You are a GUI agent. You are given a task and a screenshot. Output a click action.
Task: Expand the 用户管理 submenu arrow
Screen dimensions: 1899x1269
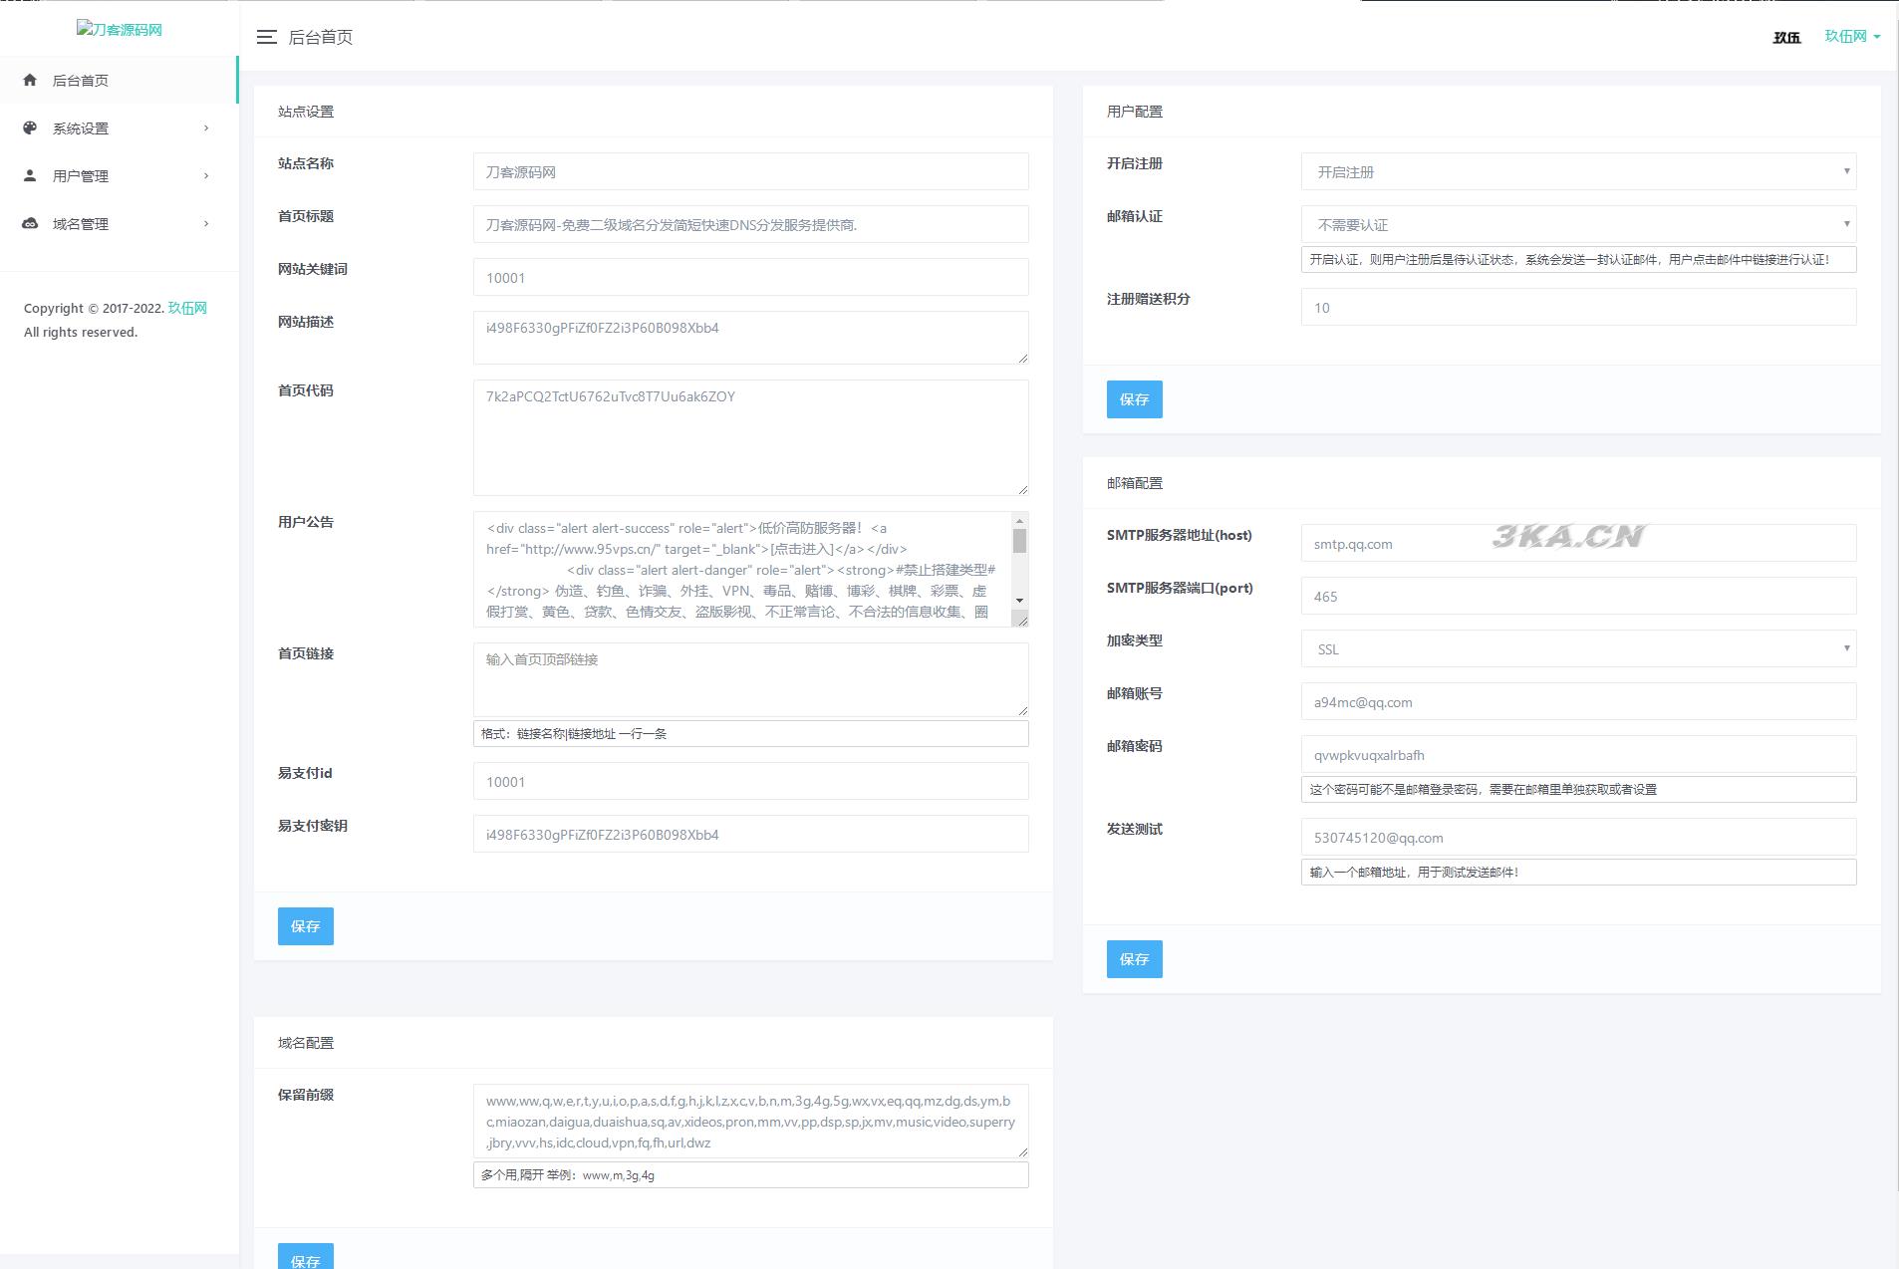click(x=206, y=175)
